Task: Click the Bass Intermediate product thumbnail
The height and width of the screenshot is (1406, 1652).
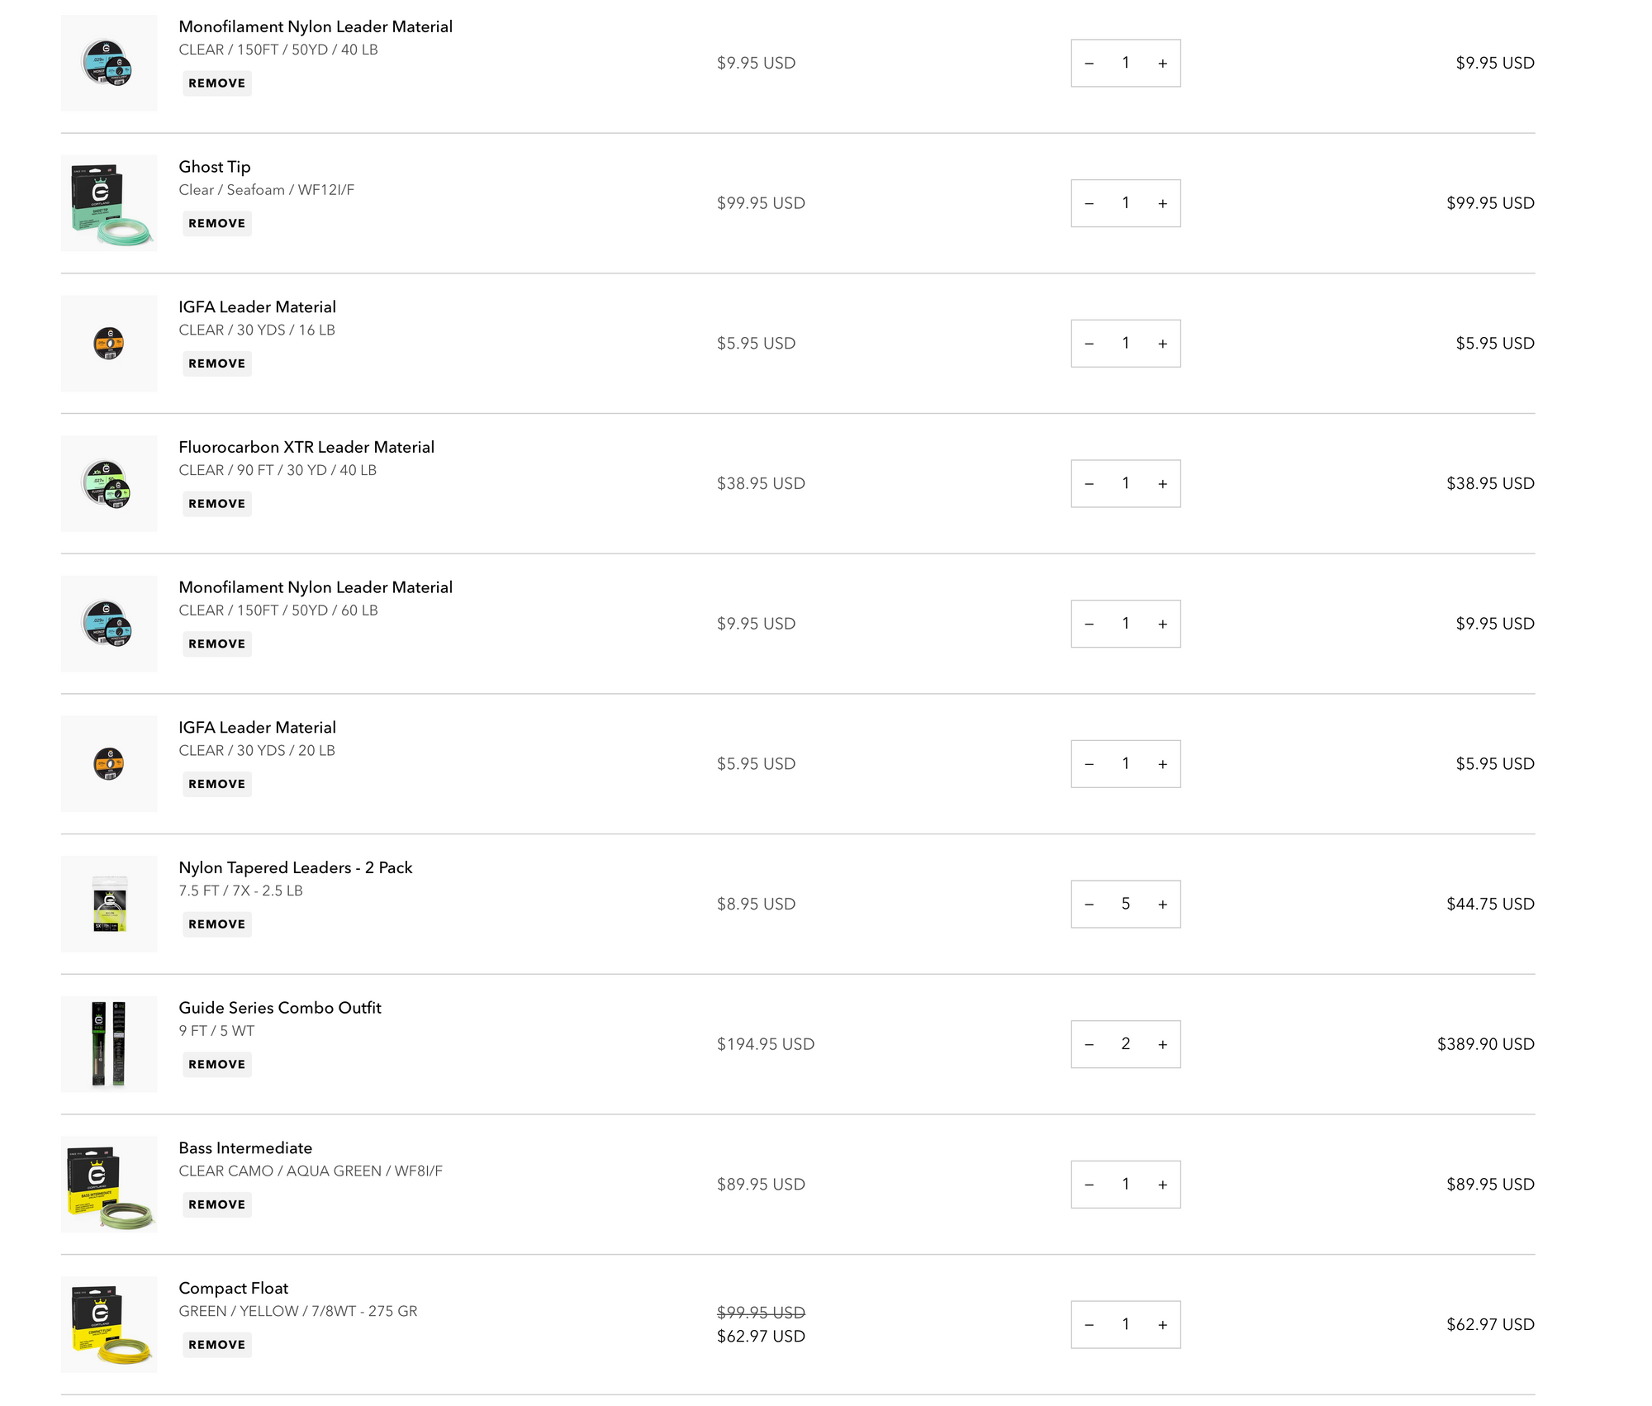Action: 109,1185
